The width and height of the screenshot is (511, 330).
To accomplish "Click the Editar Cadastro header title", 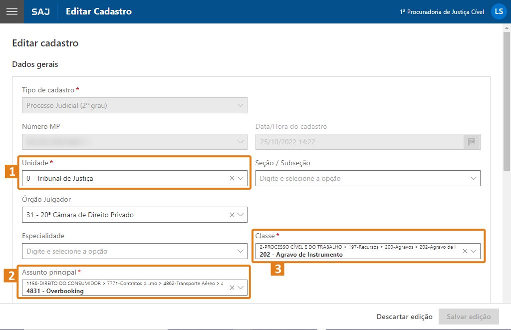I will 99,11.
